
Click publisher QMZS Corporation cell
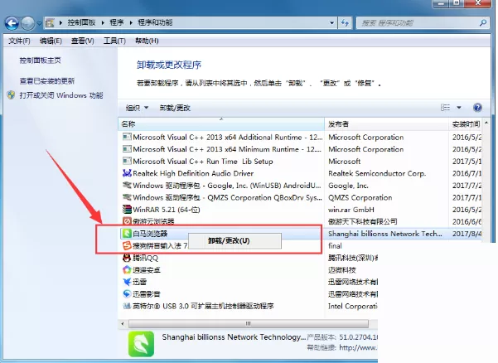tap(360, 197)
